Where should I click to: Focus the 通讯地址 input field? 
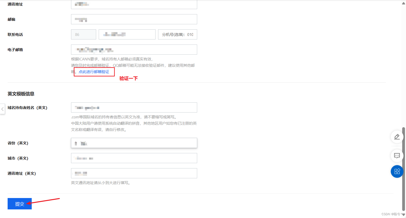pos(134,4)
